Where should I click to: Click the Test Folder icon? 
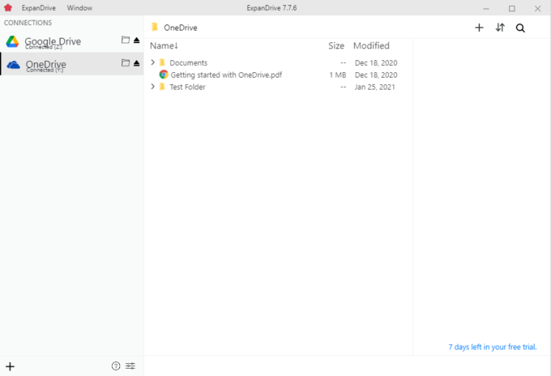click(x=162, y=87)
